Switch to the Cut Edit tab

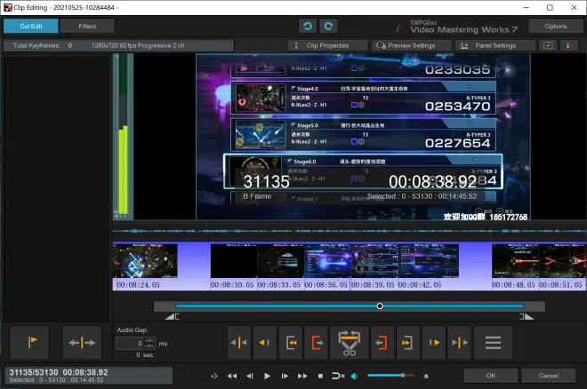coord(31,26)
